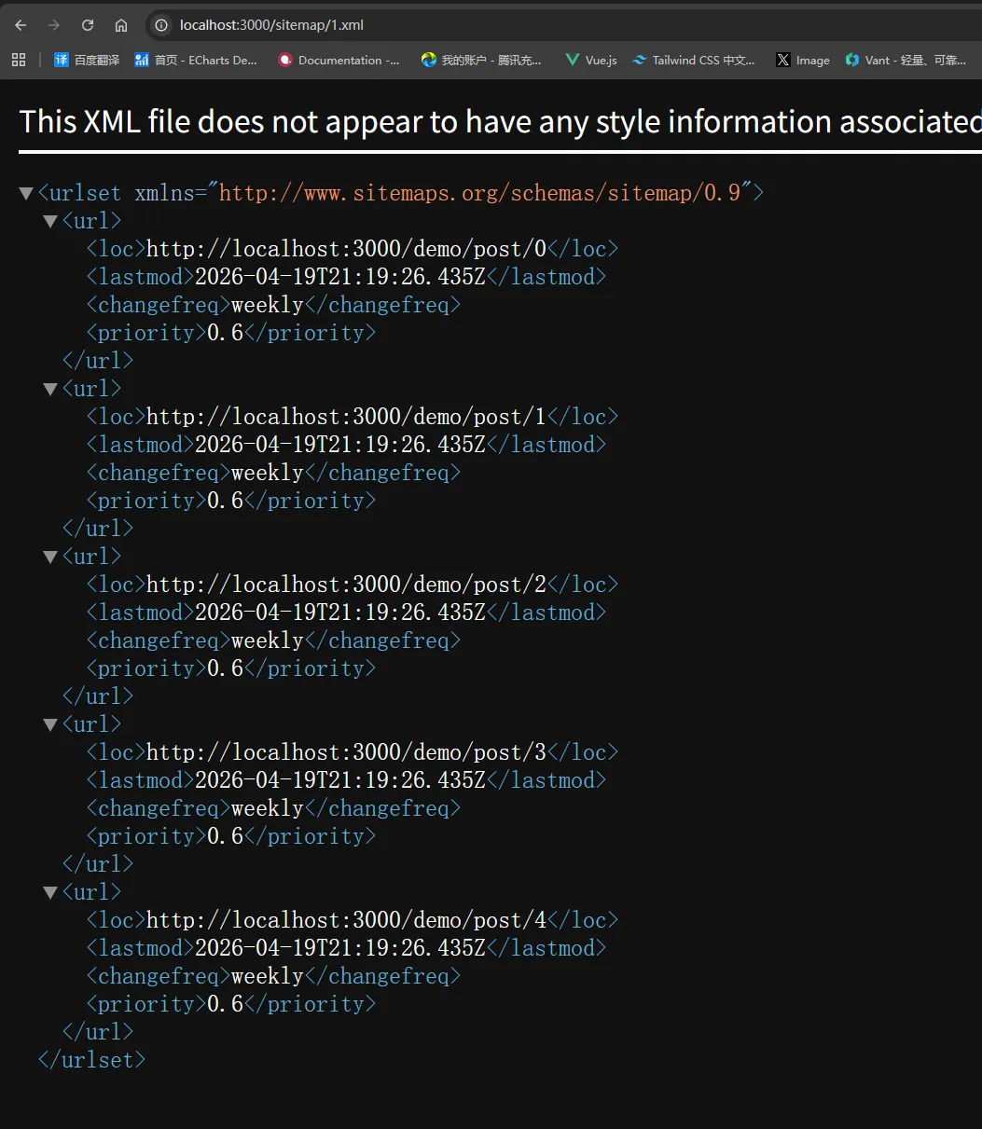Open the browser home page icon

click(121, 25)
